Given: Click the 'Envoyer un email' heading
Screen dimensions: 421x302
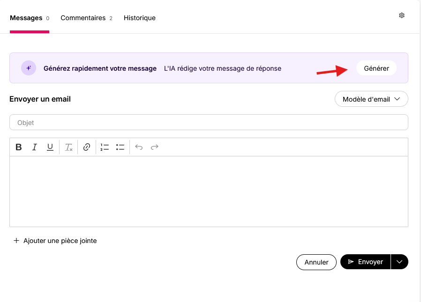Looking at the screenshot, I should pyautogui.click(x=40, y=99).
